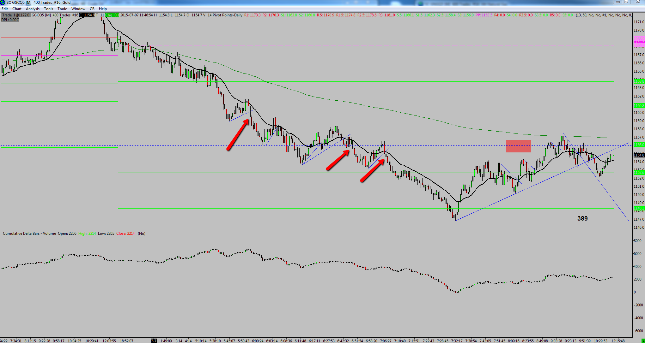Click the green 'High: 2214' delta value
Image resolution: width=645 pixels, height=343 pixels.
[x=87, y=234]
